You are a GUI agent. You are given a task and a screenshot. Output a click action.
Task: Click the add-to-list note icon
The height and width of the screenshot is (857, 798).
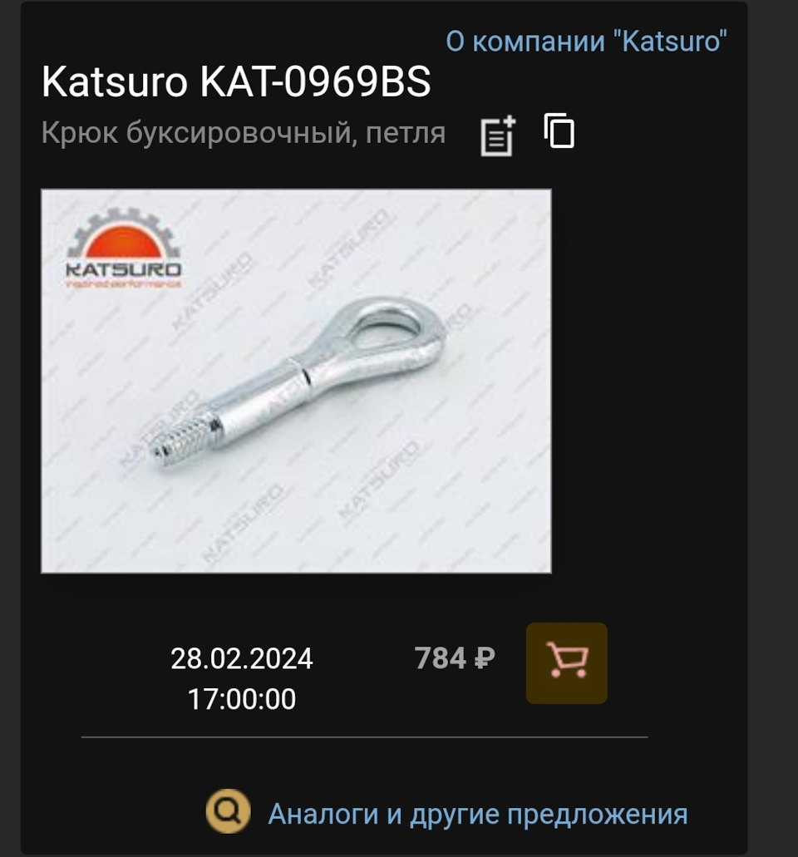click(x=498, y=135)
